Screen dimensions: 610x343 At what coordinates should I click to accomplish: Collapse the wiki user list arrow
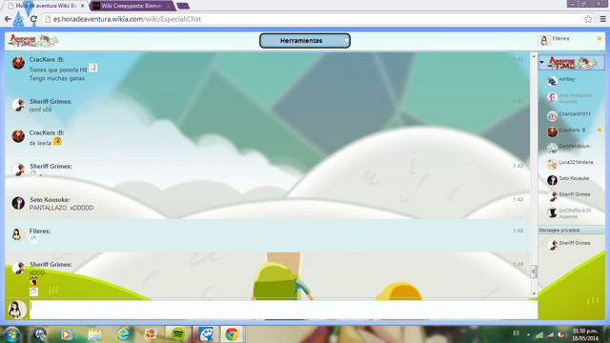coord(541,62)
